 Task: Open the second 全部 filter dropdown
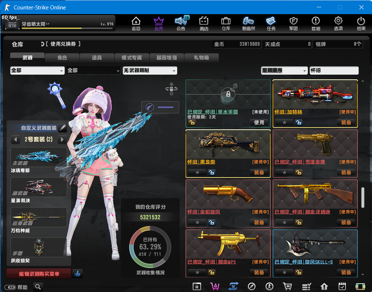pyautogui.click(x=94, y=70)
